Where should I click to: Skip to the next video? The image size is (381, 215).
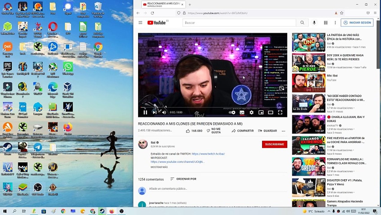click(x=155, y=112)
